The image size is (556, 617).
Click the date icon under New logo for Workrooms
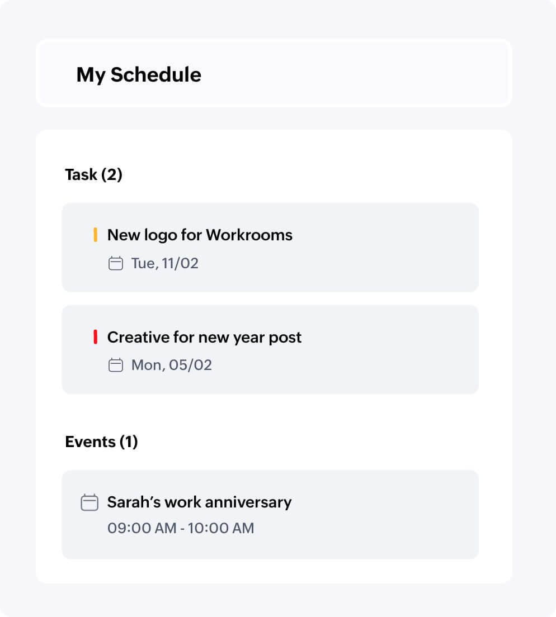116,263
